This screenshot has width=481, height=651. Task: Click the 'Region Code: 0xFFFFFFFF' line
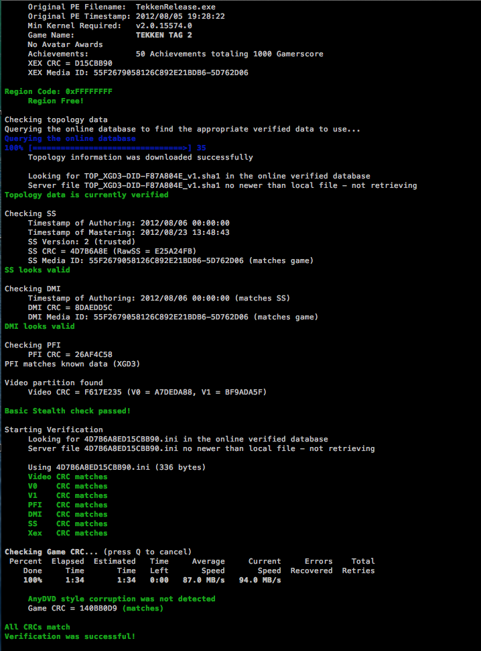point(58,91)
